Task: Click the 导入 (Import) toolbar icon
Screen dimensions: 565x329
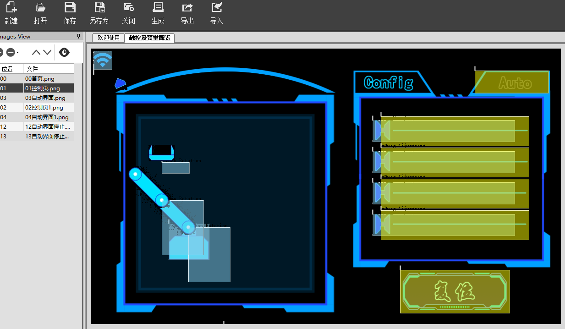Action: 216,7
